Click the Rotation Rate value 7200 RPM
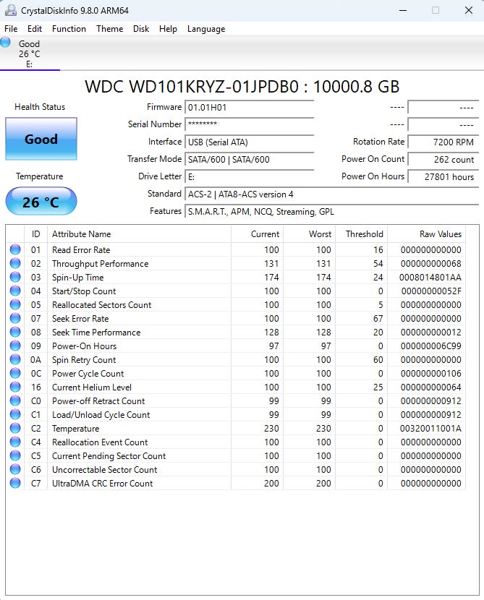This screenshot has width=484, height=600. point(443,142)
